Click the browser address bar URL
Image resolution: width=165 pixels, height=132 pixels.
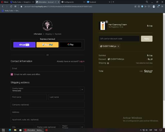(x=59, y=6)
